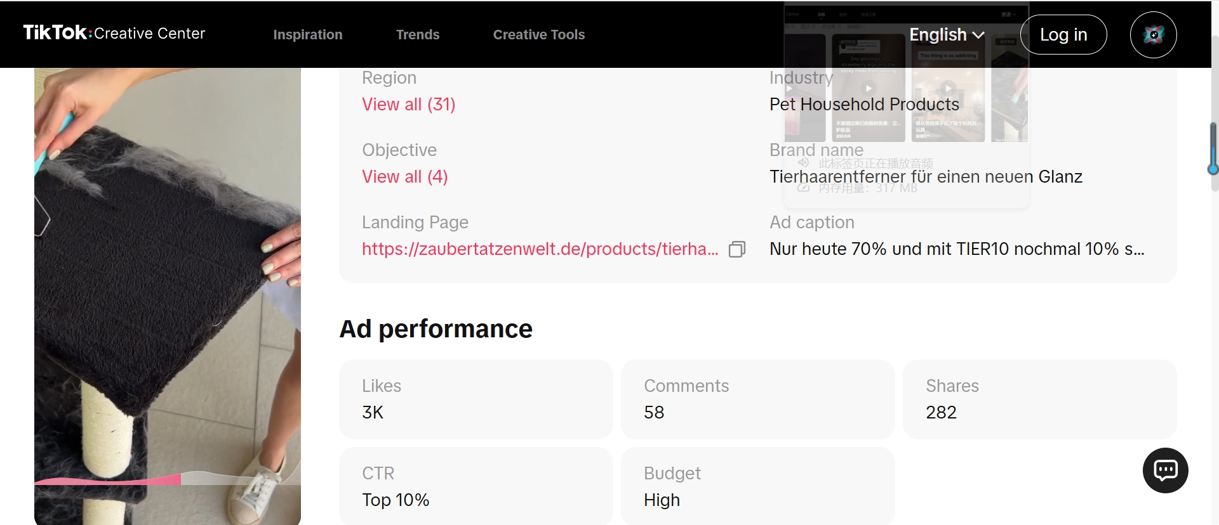Open the Trends menu
1219x525 pixels.
pyautogui.click(x=418, y=35)
